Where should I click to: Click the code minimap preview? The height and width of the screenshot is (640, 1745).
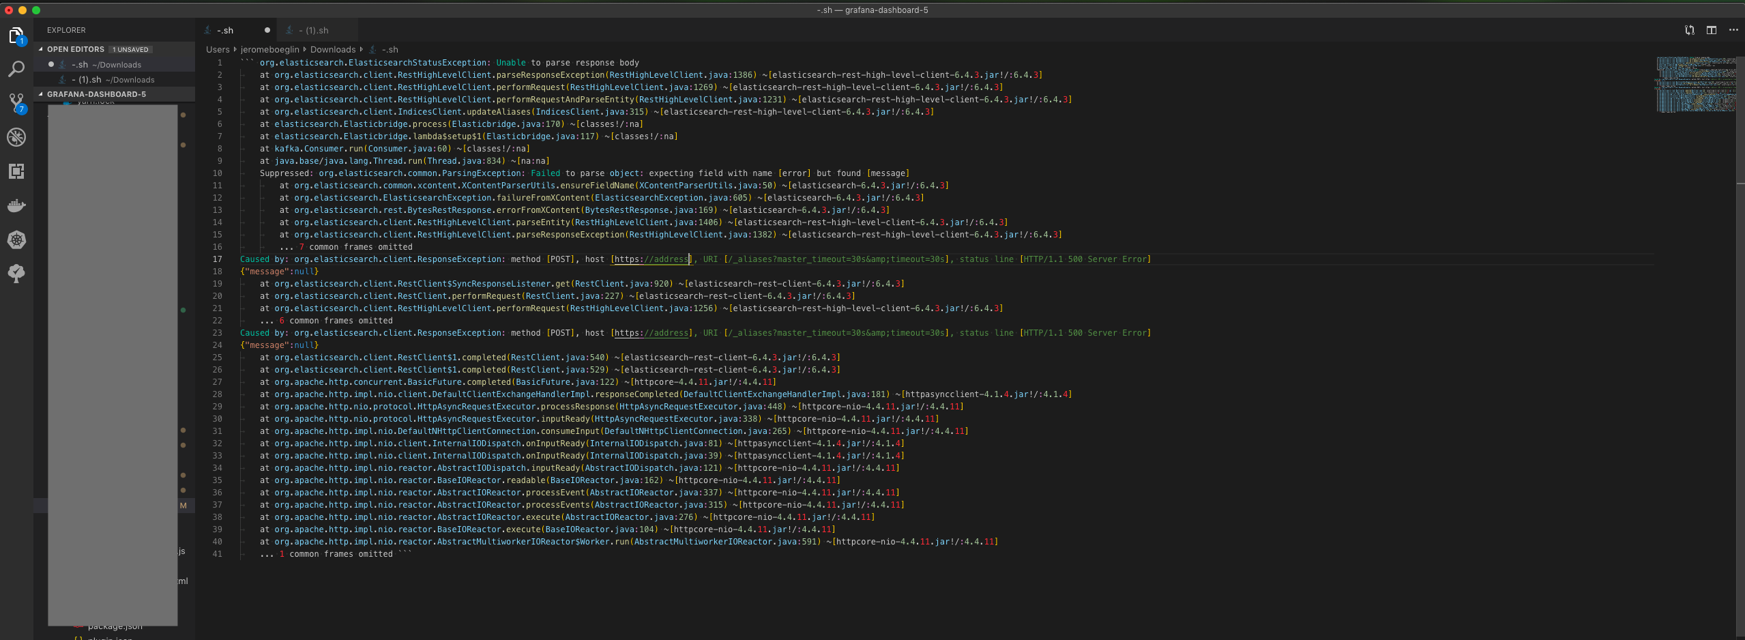1696,85
